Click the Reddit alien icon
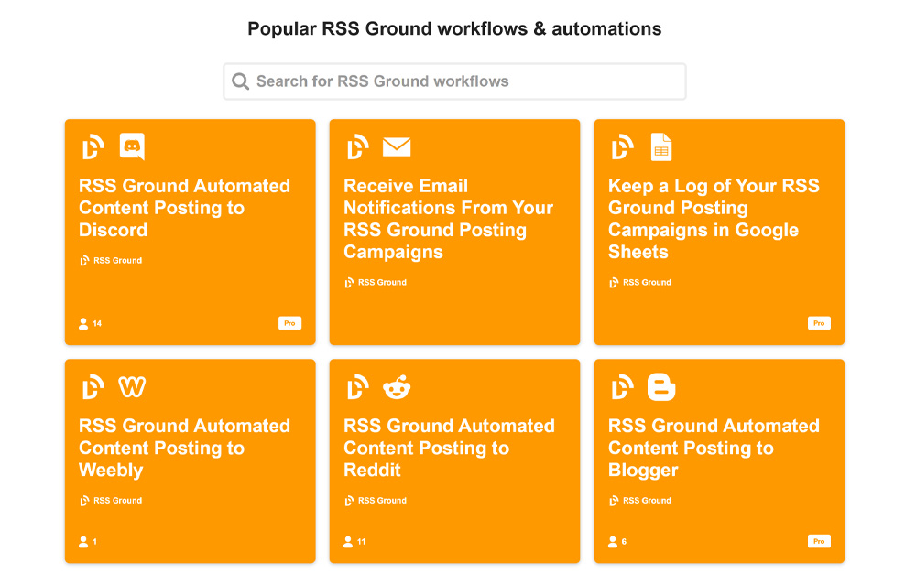916x574 pixels. (397, 387)
